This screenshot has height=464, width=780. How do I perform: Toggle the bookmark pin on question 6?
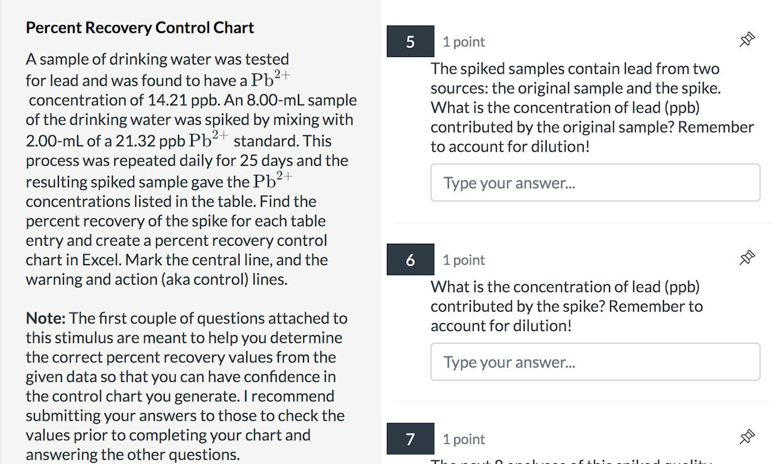coord(747,257)
